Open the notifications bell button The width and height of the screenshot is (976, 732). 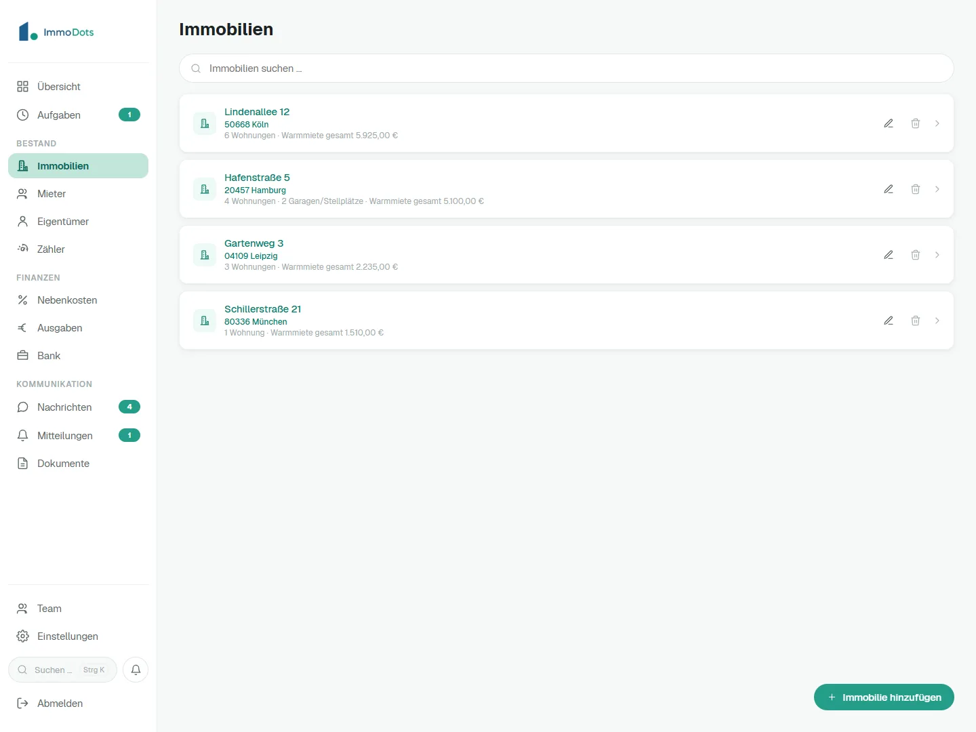pyautogui.click(x=136, y=670)
